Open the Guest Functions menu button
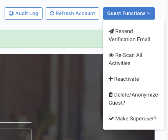 tap(129, 13)
